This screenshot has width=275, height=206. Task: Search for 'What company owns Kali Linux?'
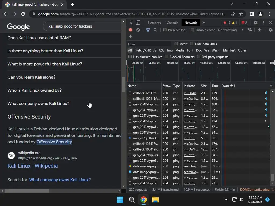coord(60,180)
